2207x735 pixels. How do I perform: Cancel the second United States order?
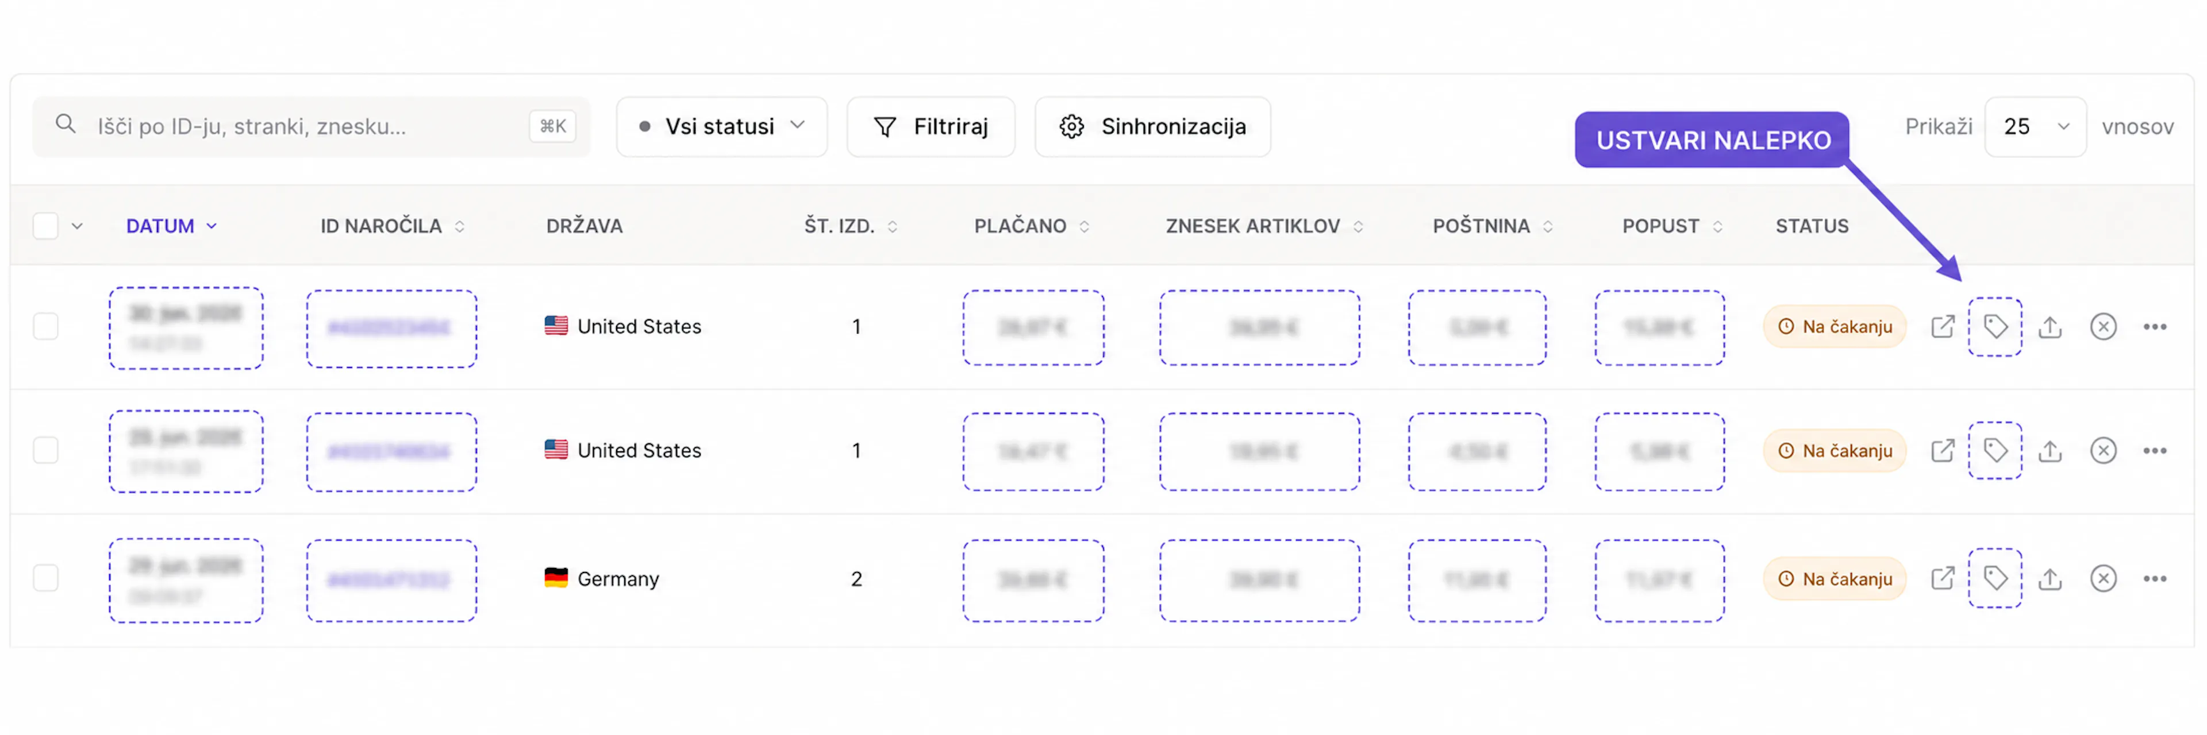click(2104, 450)
